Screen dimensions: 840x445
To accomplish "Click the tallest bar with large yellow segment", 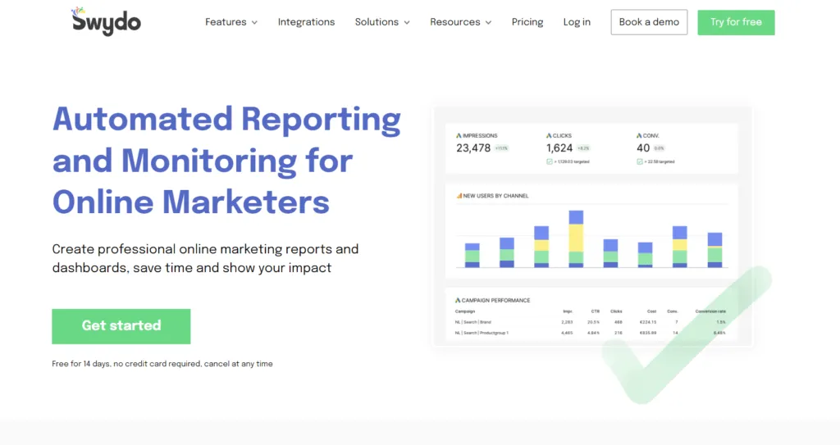I will point(576,238).
